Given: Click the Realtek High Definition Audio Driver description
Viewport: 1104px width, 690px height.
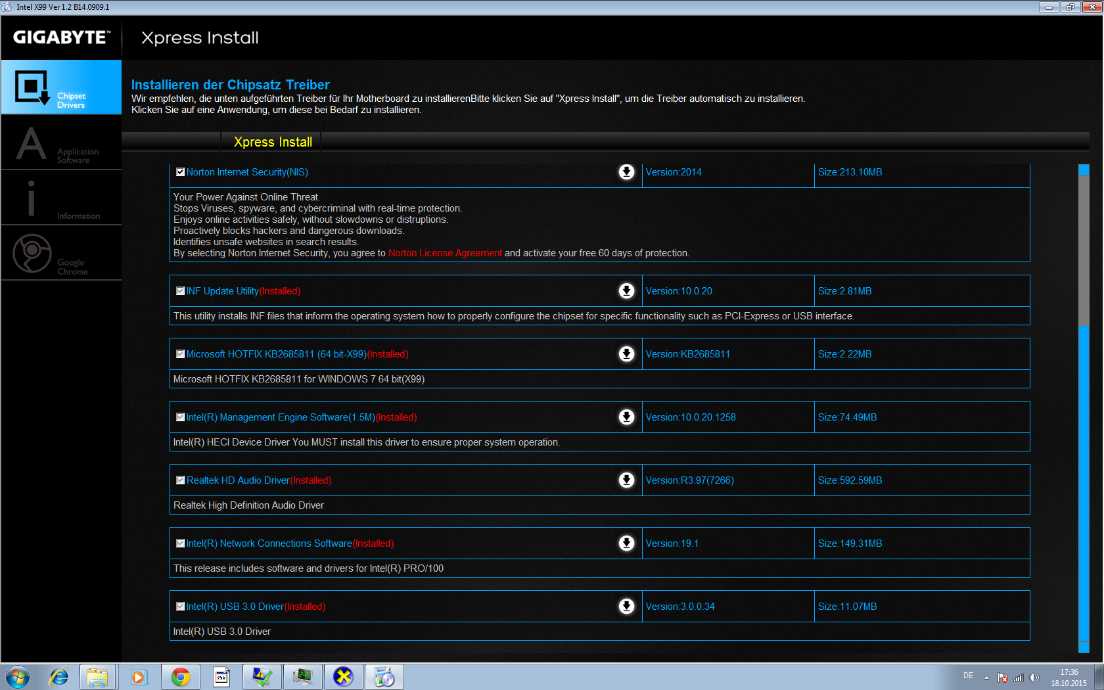Looking at the screenshot, I should point(248,505).
